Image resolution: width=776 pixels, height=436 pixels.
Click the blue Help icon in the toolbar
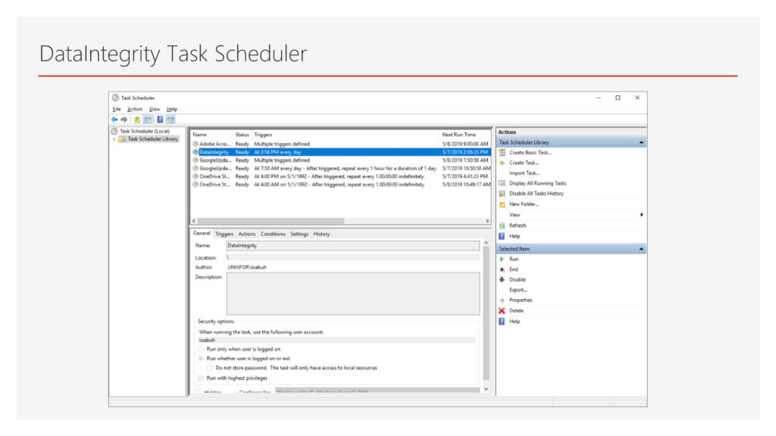tap(160, 120)
